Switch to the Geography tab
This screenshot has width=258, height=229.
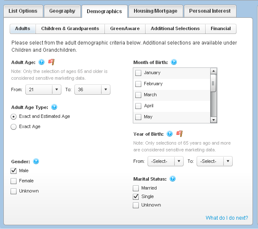62,11
